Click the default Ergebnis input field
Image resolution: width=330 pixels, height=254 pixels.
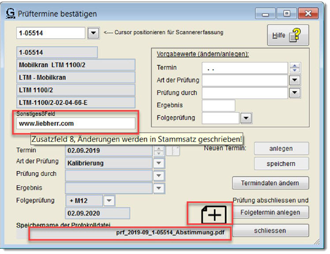[x=218, y=106]
